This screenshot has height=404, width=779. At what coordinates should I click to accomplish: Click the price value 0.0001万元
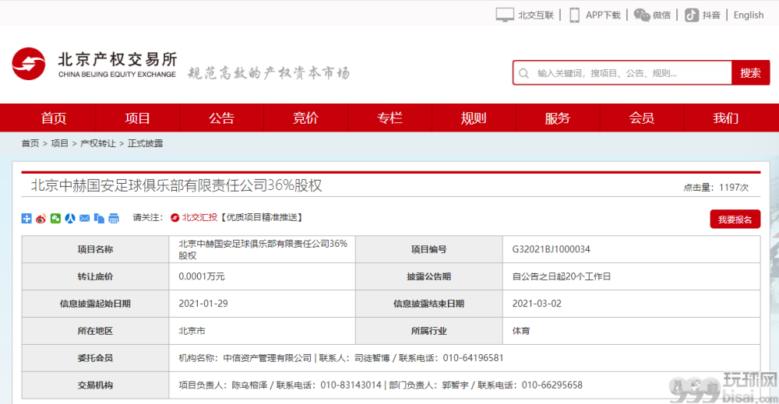coord(202,276)
